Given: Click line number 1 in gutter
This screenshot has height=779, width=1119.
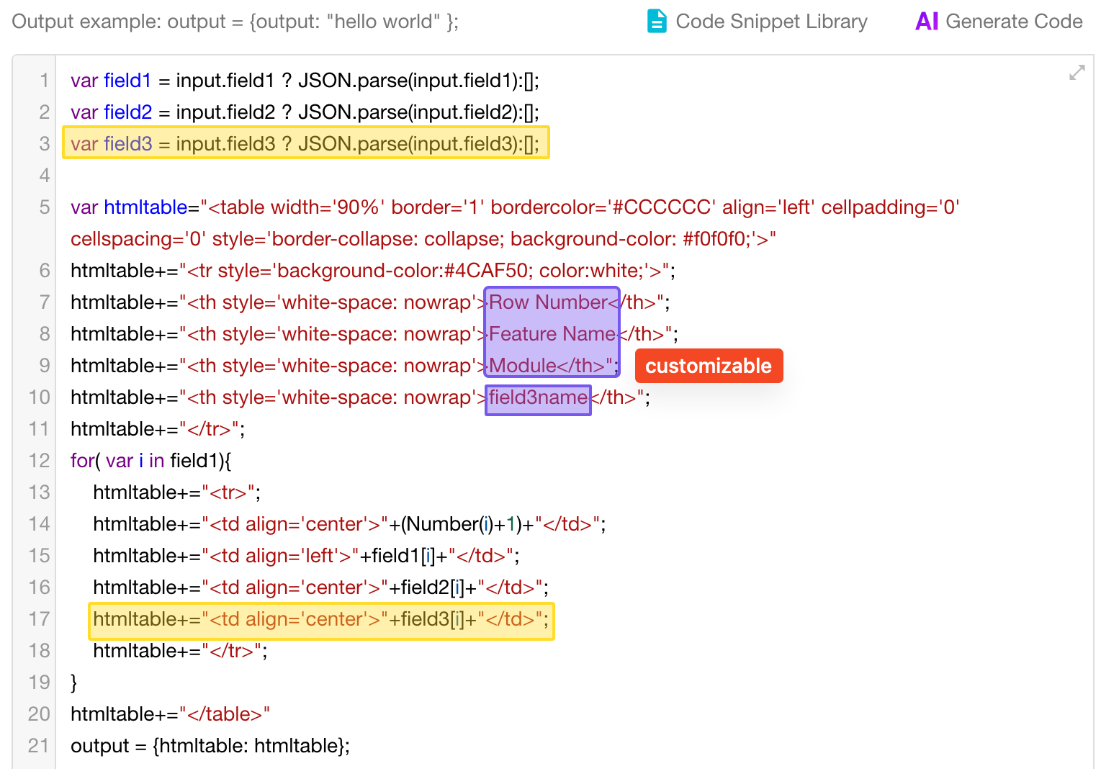Looking at the screenshot, I should coord(44,81).
